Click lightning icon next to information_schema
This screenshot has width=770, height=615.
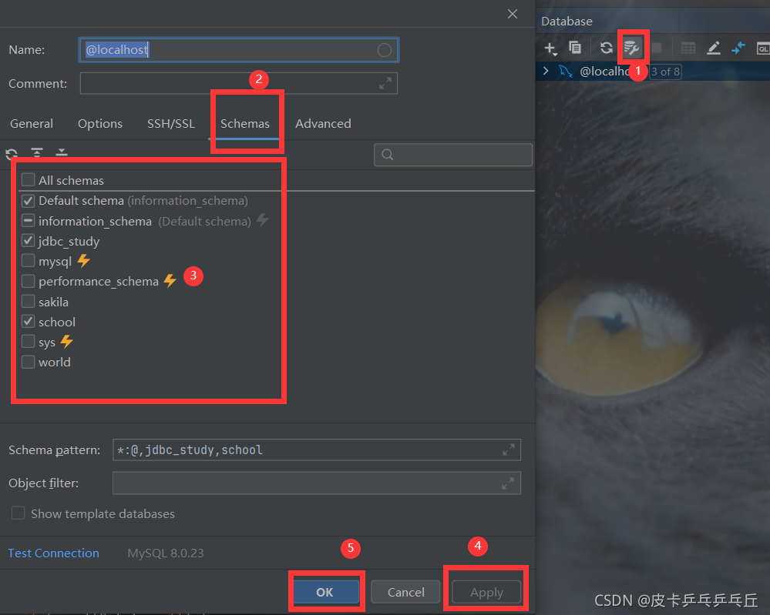[x=263, y=220]
